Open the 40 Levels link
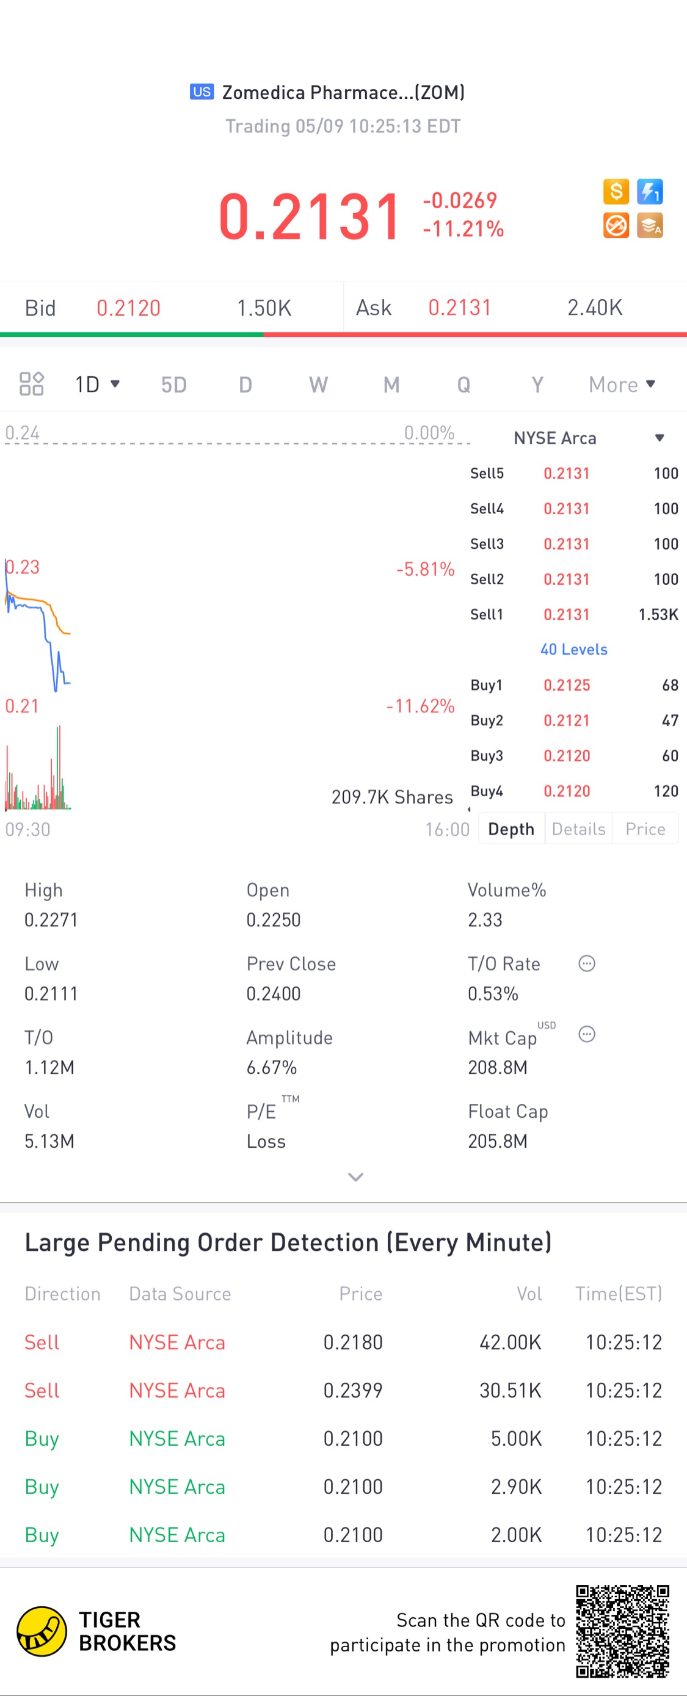Image resolution: width=687 pixels, height=1696 pixels. point(573,649)
